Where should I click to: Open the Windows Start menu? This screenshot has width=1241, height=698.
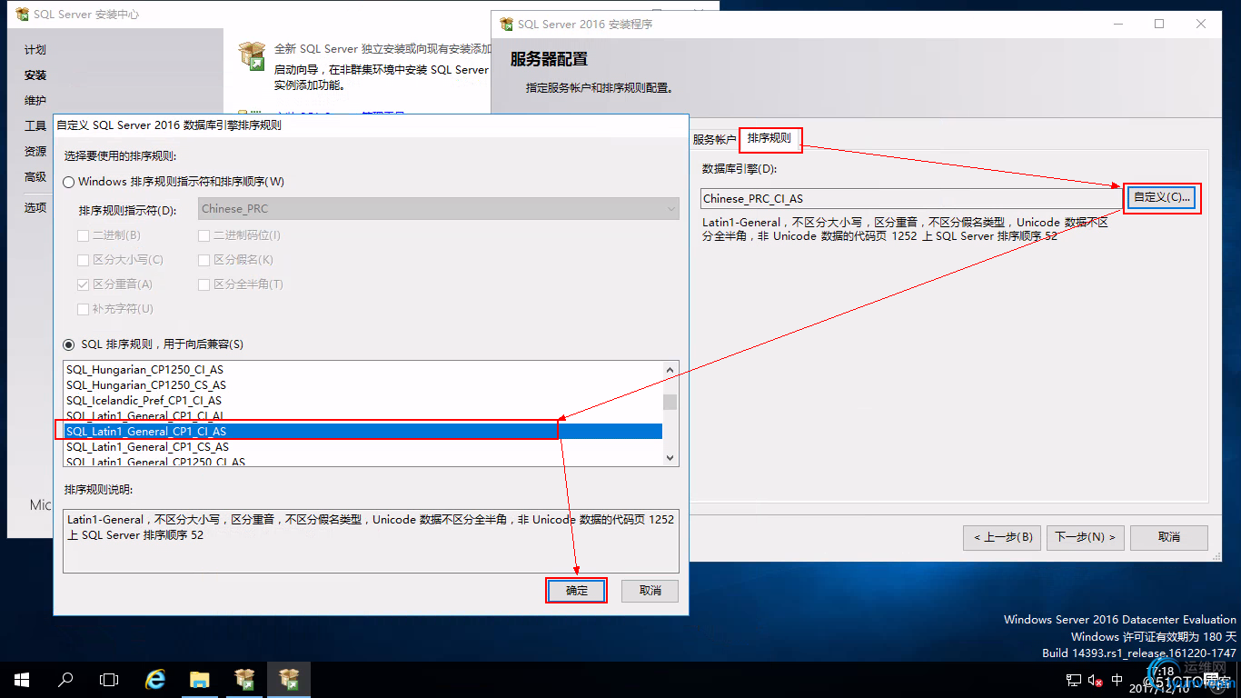pyautogui.click(x=22, y=679)
